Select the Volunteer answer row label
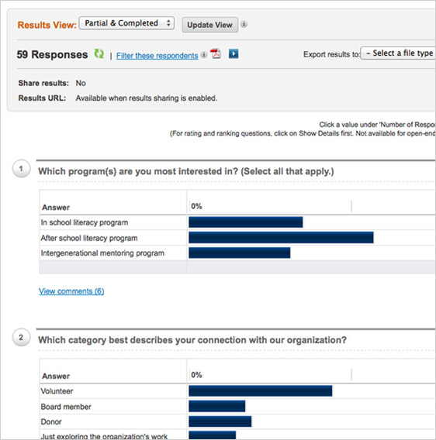The width and height of the screenshot is (436, 440). point(57,391)
